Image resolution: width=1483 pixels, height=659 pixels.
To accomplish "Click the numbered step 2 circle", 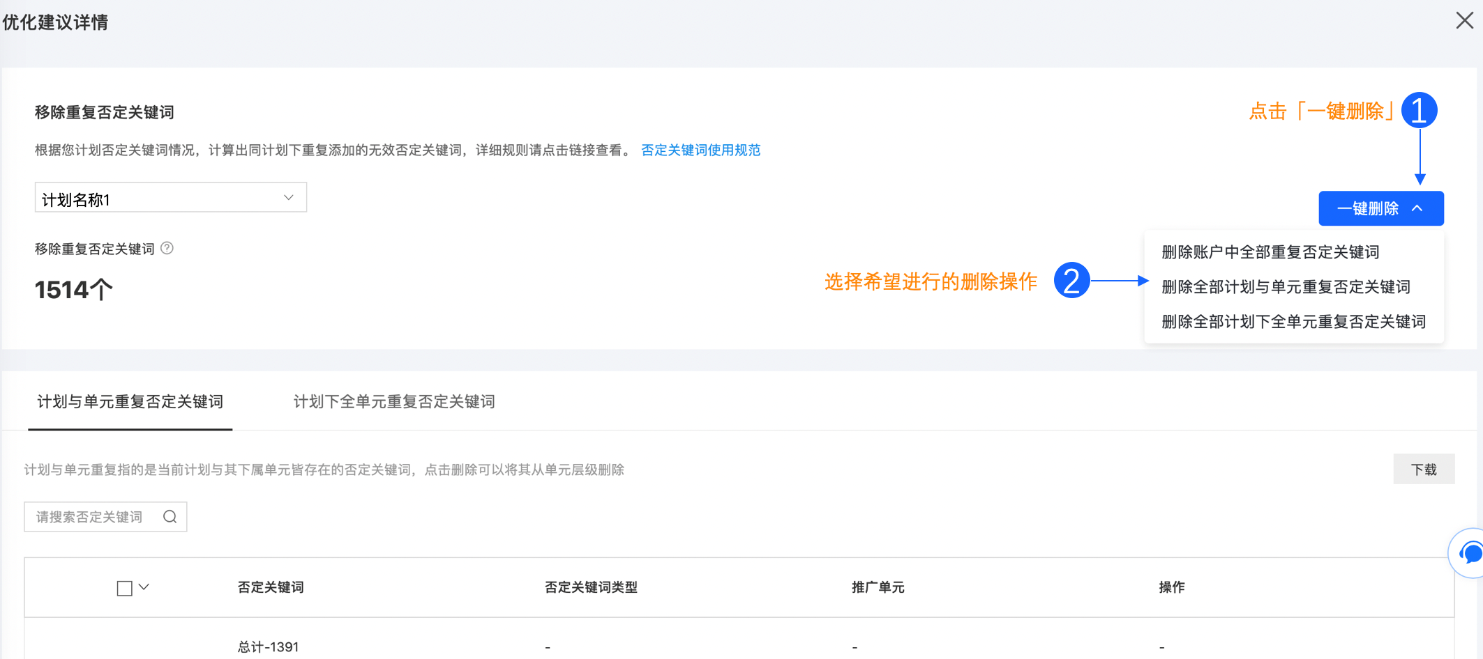I will [x=1071, y=281].
